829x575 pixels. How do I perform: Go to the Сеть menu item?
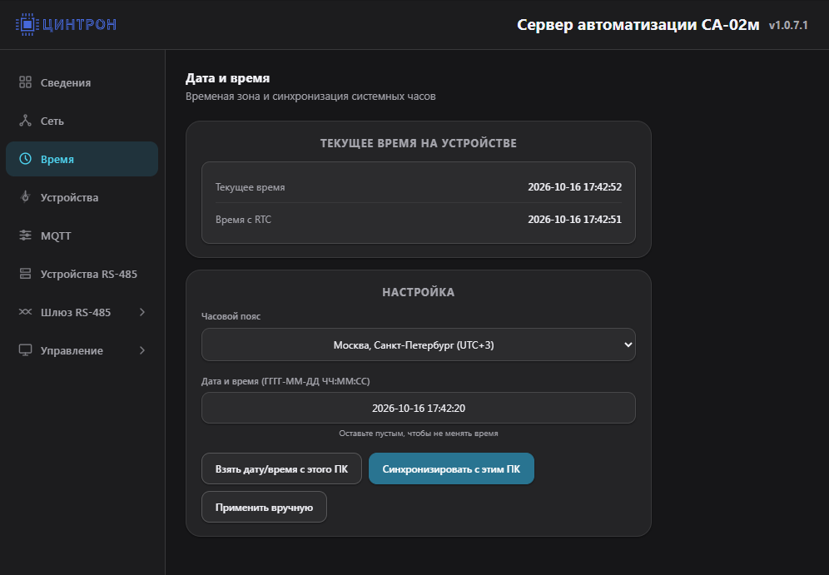pyautogui.click(x=82, y=121)
